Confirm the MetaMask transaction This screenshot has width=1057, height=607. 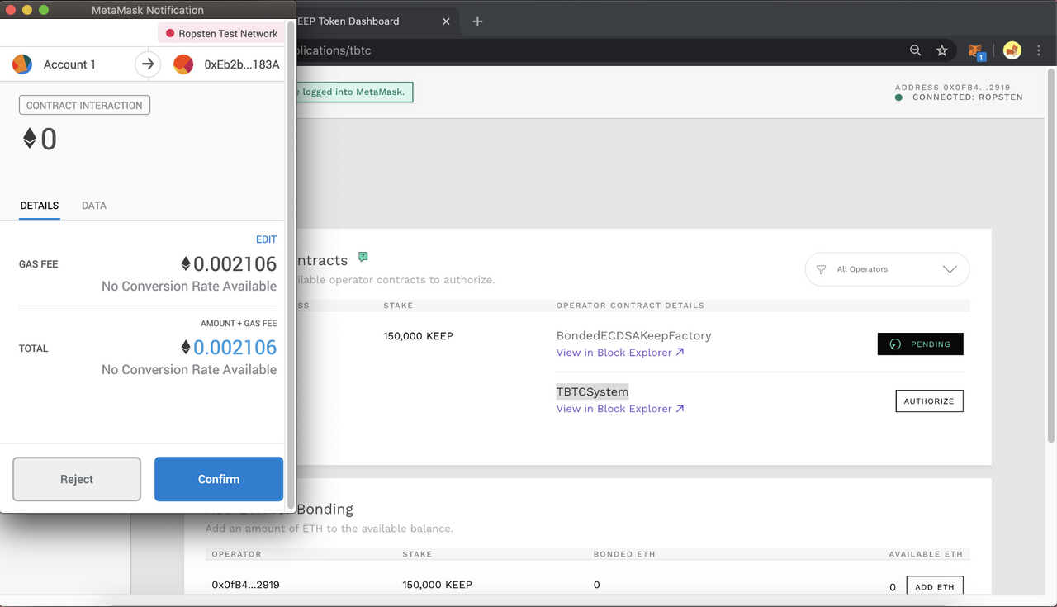coord(219,479)
